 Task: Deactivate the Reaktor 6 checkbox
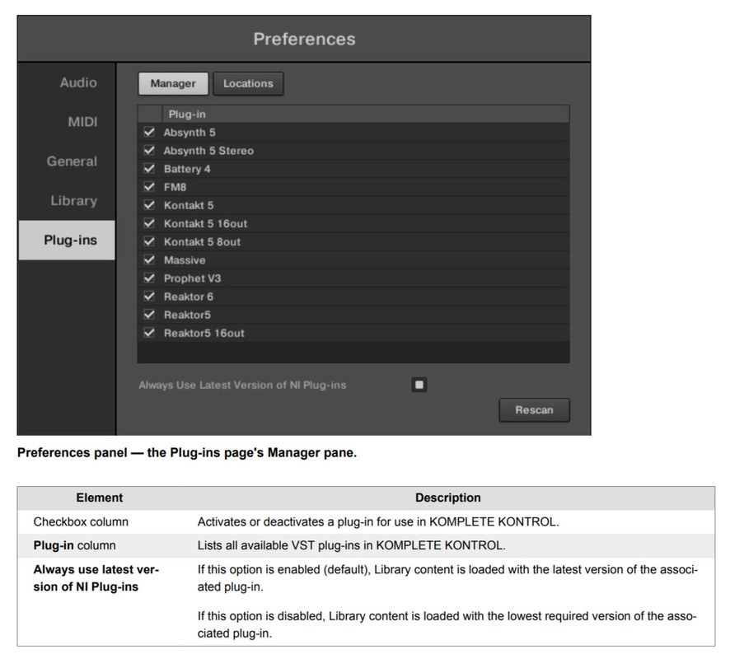[x=149, y=297]
